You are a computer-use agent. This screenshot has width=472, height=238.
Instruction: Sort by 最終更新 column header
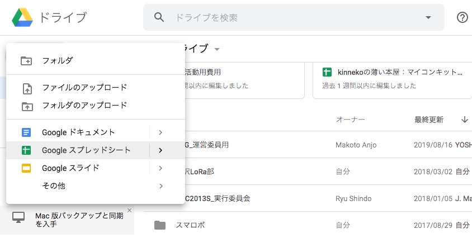coord(429,120)
